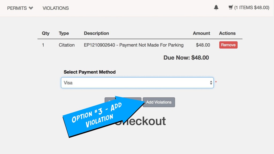The height and width of the screenshot is (154, 274).
Task: Expand the chevron next to PERMITS
Action: 31,8
